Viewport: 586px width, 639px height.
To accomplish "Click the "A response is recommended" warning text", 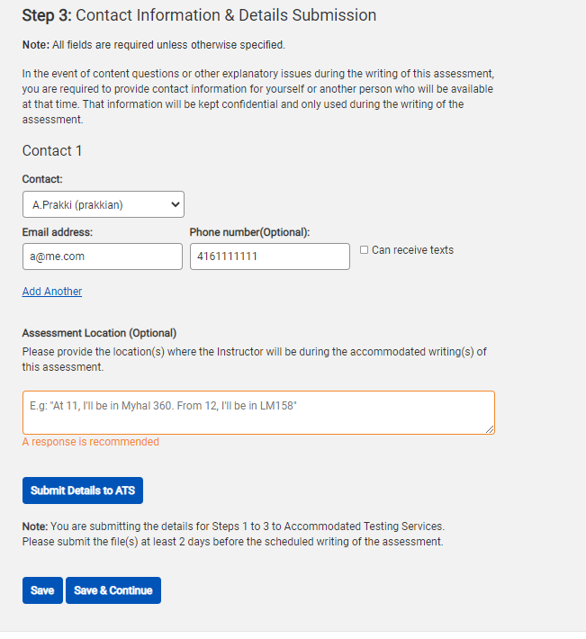I will (91, 442).
